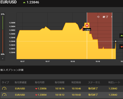Click the 1.23856 y-axis price label
Screen dimensions: 123x99
coord(12,23)
